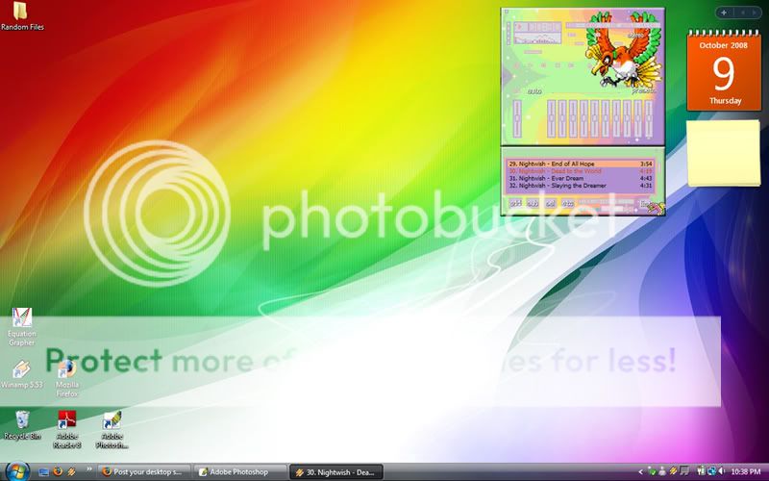Select playlist track 32 Slaying the Dreamer
The height and width of the screenshot is (481, 769).
click(x=581, y=186)
